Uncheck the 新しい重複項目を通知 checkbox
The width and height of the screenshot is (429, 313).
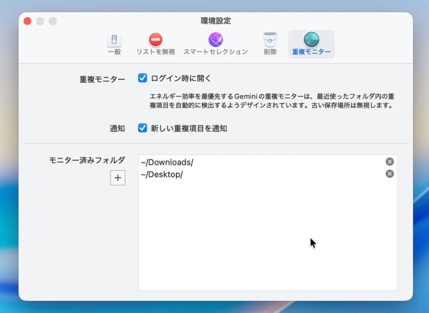pos(142,128)
